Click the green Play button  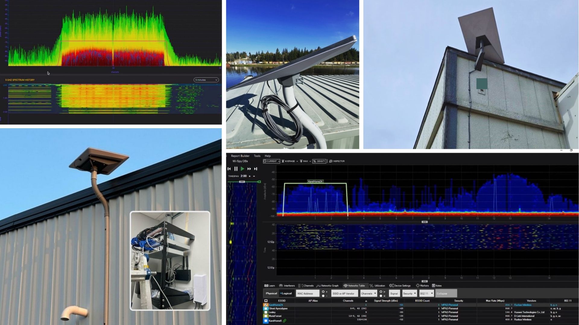click(x=242, y=169)
